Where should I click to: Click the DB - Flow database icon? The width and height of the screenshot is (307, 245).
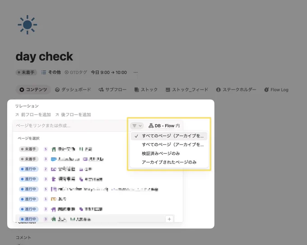pyautogui.click(x=151, y=125)
